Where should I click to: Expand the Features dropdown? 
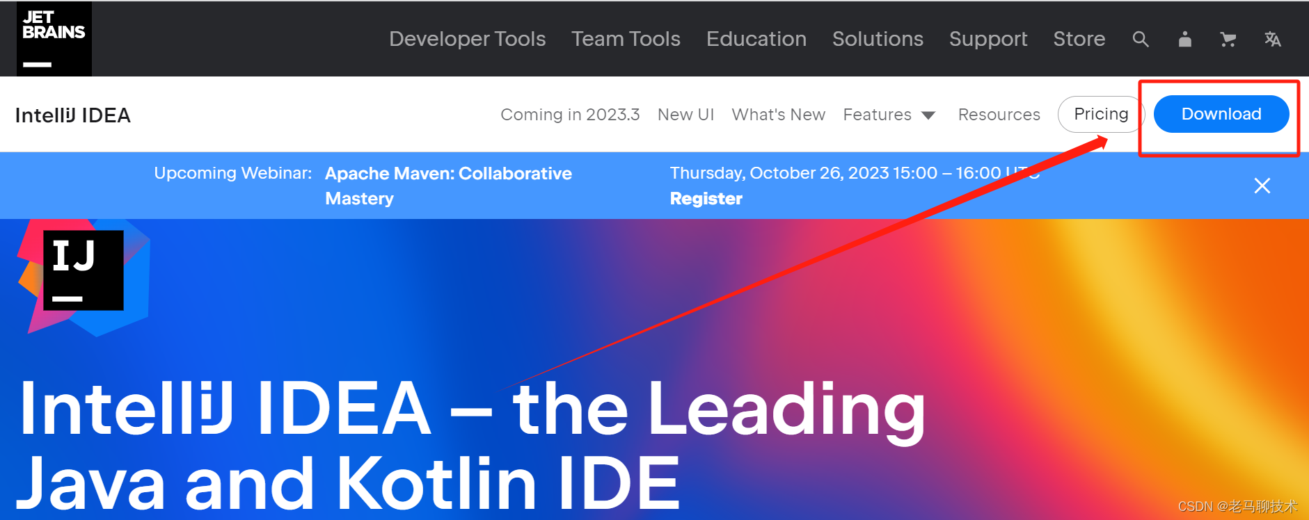889,115
